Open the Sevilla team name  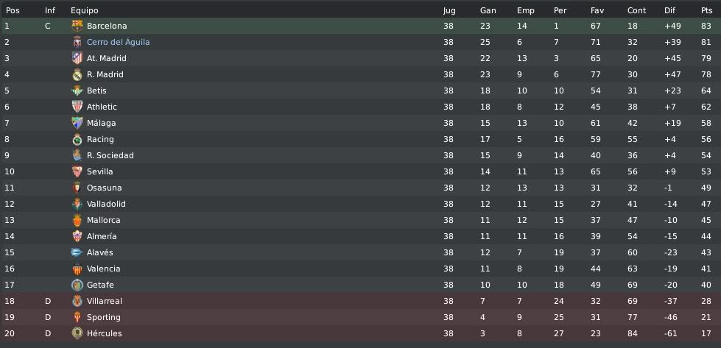pos(99,171)
